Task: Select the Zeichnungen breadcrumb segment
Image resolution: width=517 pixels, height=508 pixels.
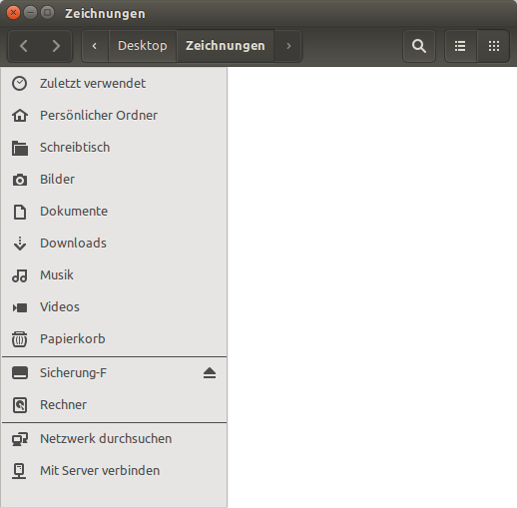Action: click(x=226, y=46)
